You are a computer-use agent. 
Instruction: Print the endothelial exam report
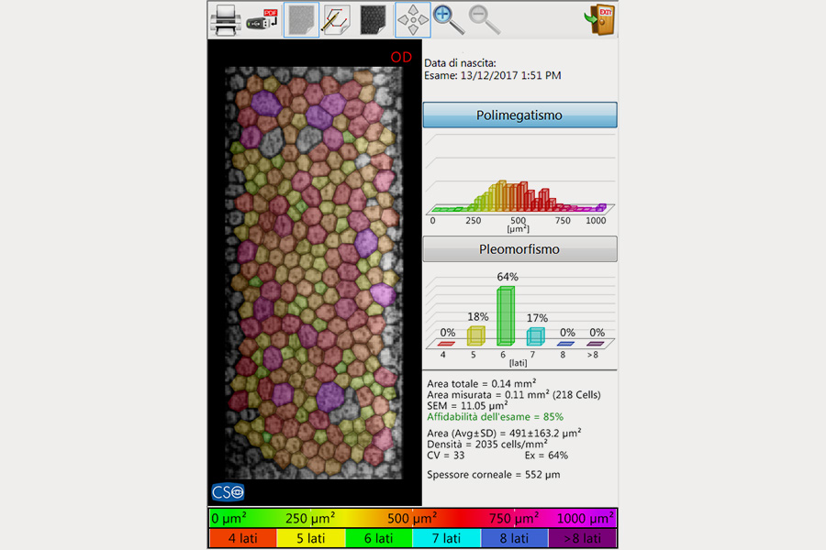[x=226, y=20]
